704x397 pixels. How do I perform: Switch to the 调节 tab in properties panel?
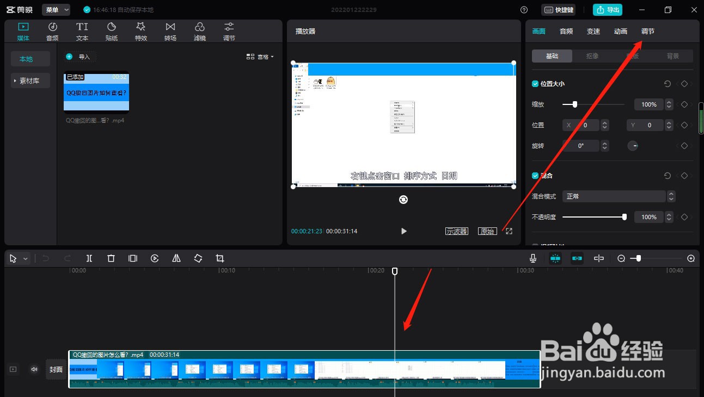tap(648, 31)
